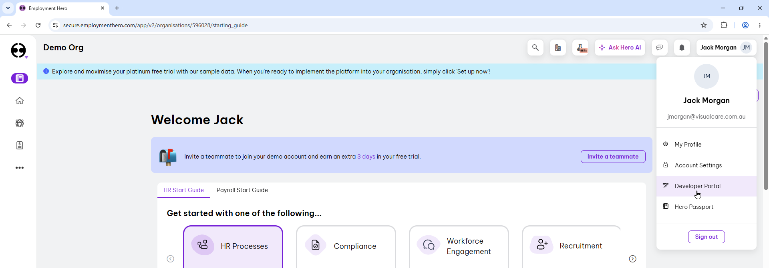
Task: Bookmark this page with star icon
Action: coord(704,25)
